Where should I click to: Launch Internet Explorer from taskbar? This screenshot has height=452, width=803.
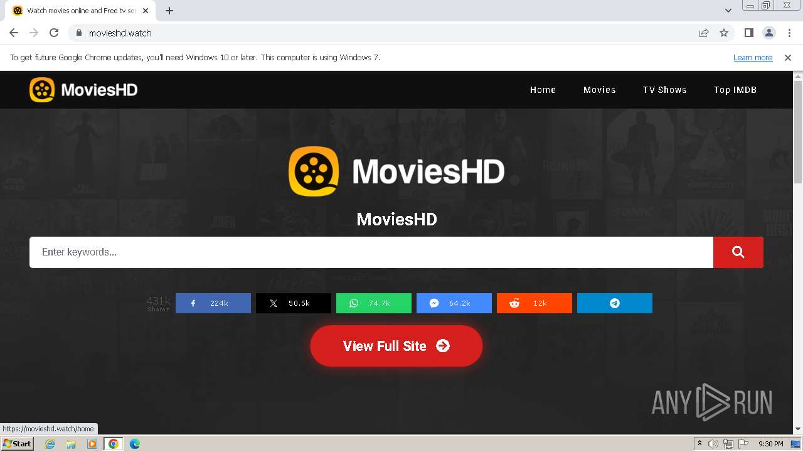50,444
